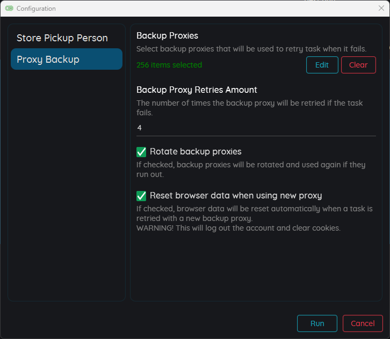The height and width of the screenshot is (339, 390).
Task: Click the Backup Proxies heading
Action: pyautogui.click(x=167, y=35)
